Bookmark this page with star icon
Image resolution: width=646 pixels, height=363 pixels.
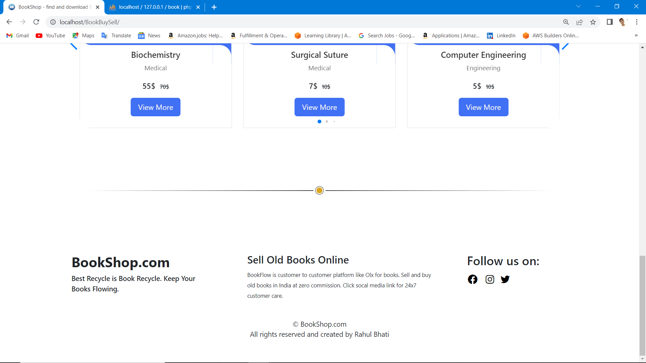[593, 22]
